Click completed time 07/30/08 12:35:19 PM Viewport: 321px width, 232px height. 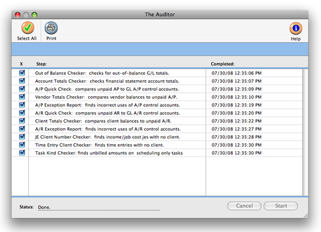pos(236,105)
